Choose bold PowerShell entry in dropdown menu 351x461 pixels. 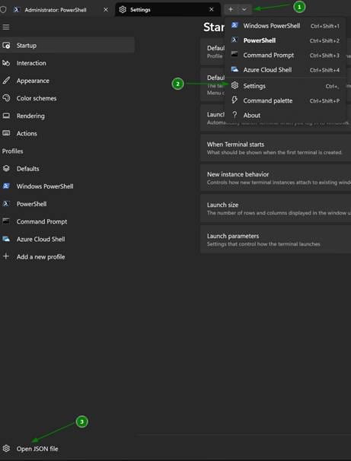(285, 40)
